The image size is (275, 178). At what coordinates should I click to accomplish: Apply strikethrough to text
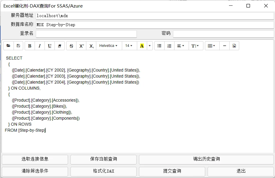(x=71, y=46)
